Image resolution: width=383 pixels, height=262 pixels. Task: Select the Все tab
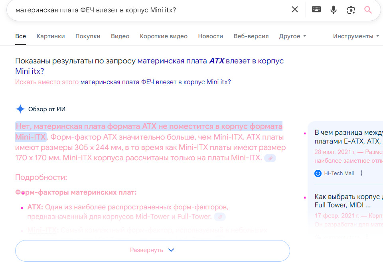tap(20, 36)
